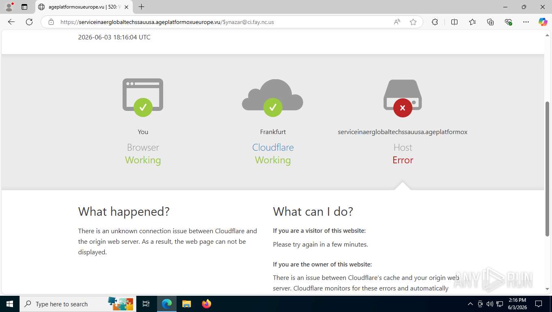The height and width of the screenshot is (312, 552).
Task: Open the notification center icon
Action: point(539,304)
